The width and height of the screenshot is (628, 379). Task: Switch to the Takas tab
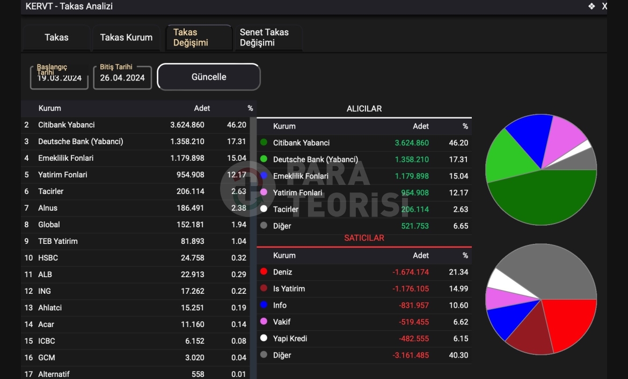point(56,38)
